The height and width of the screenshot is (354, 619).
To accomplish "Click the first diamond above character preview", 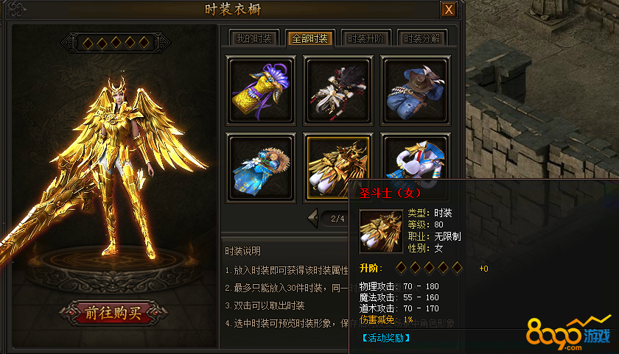I will 88,43.
